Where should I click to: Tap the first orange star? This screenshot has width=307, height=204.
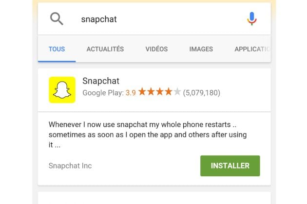(142, 91)
